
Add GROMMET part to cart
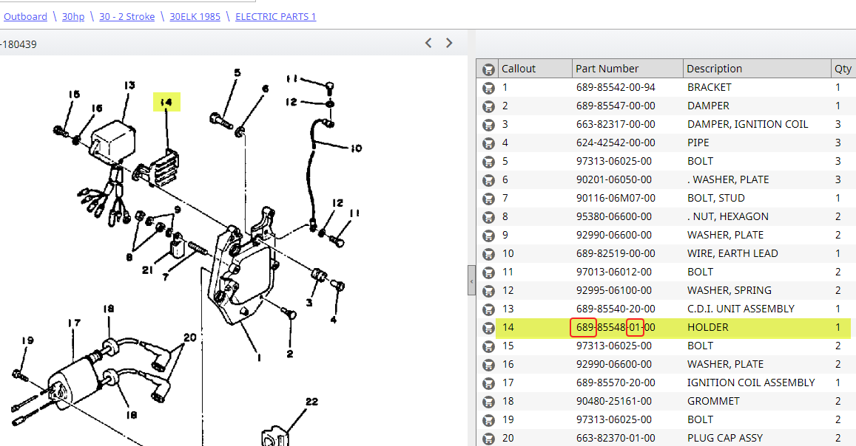pyautogui.click(x=488, y=402)
